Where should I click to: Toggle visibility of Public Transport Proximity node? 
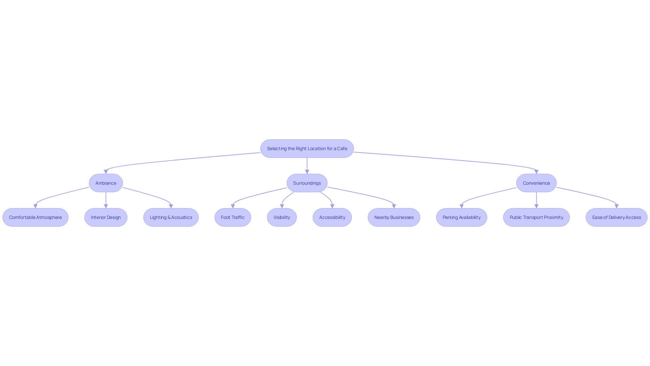click(x=536, y=217)
